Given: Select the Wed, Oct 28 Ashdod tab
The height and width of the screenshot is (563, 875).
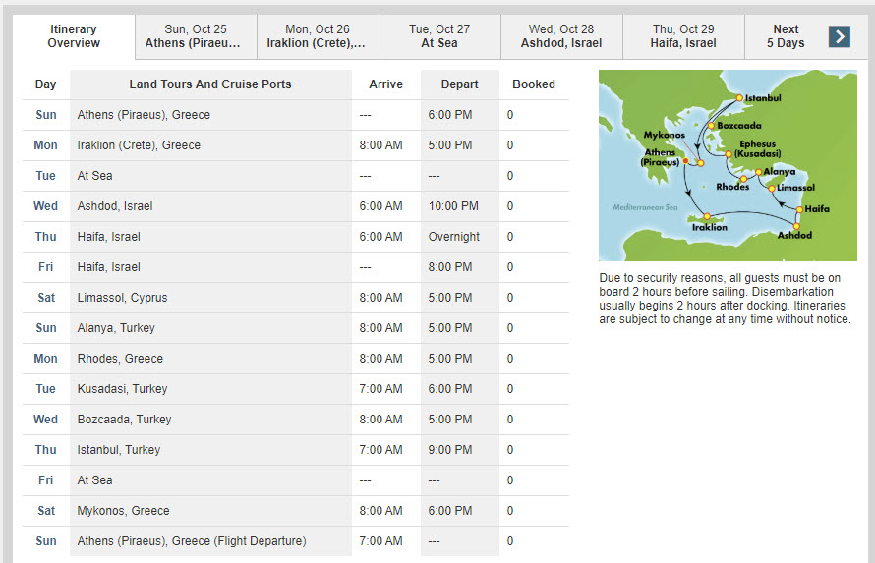Looking at the screenshot, I should [561, 36].
